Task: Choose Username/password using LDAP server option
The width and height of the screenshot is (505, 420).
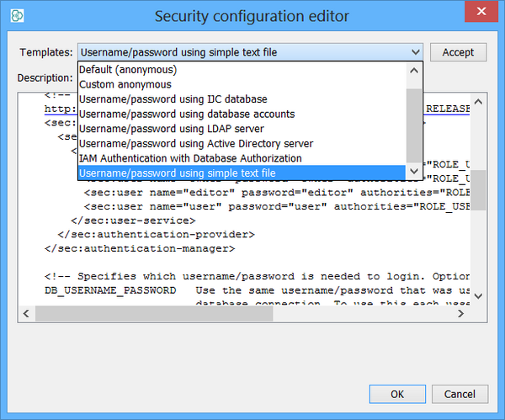Action: pos(172,129)
